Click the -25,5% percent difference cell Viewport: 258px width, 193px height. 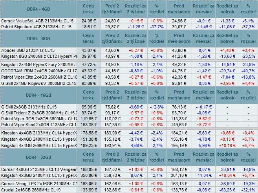point(248,56)
